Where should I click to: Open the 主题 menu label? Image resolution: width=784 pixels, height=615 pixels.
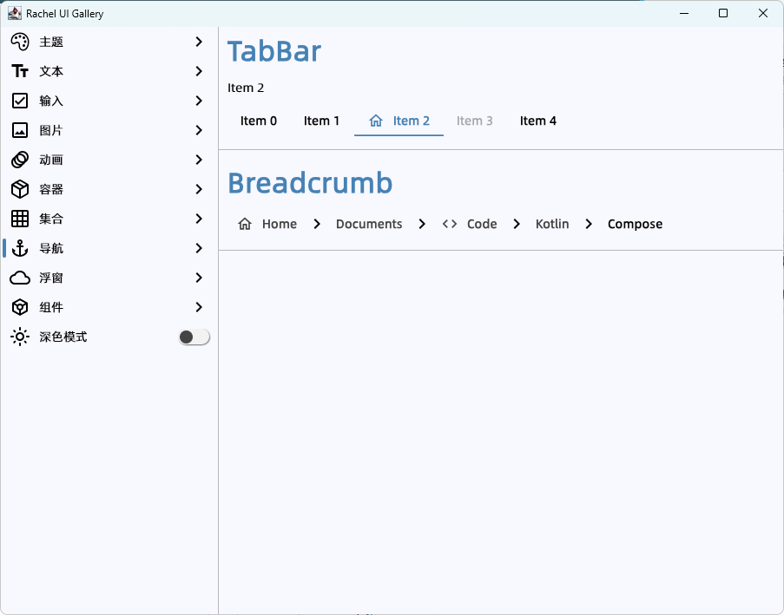tap(51, 42)
